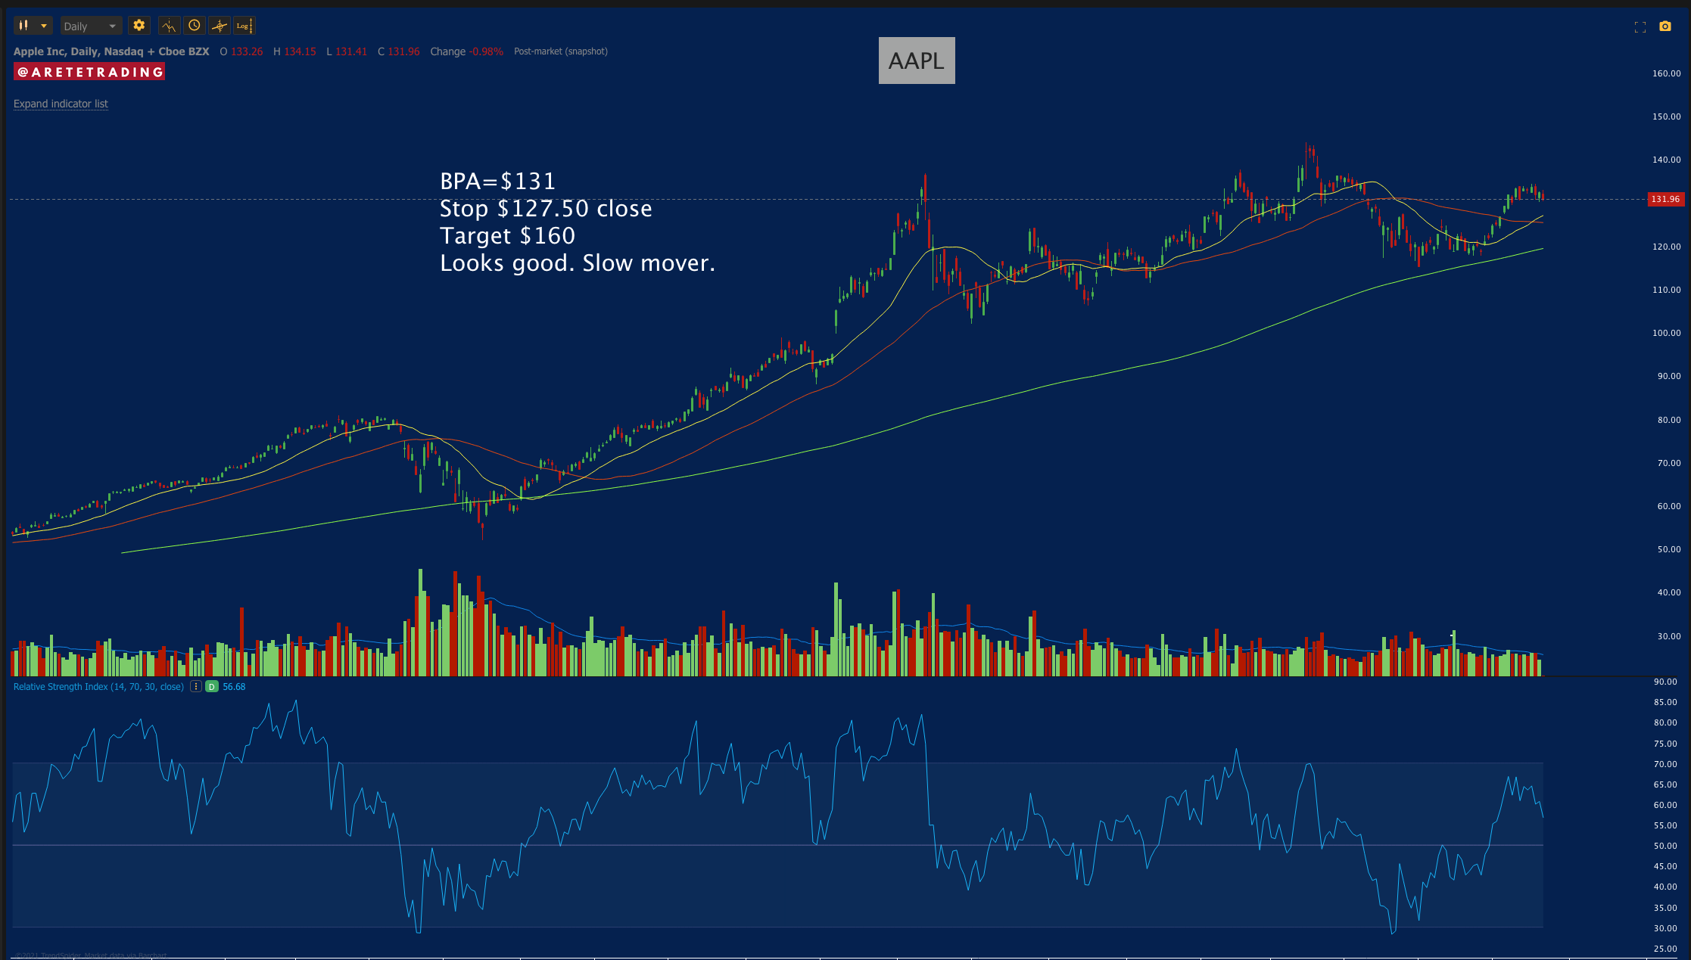Click the clock time-settings icon
The image size is (1691, 960).
point(195,26)
